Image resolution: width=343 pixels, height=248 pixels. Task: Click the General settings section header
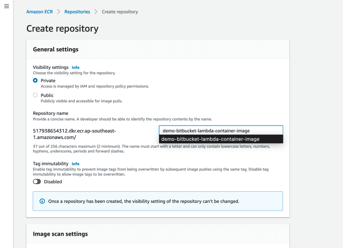(56, 49)
